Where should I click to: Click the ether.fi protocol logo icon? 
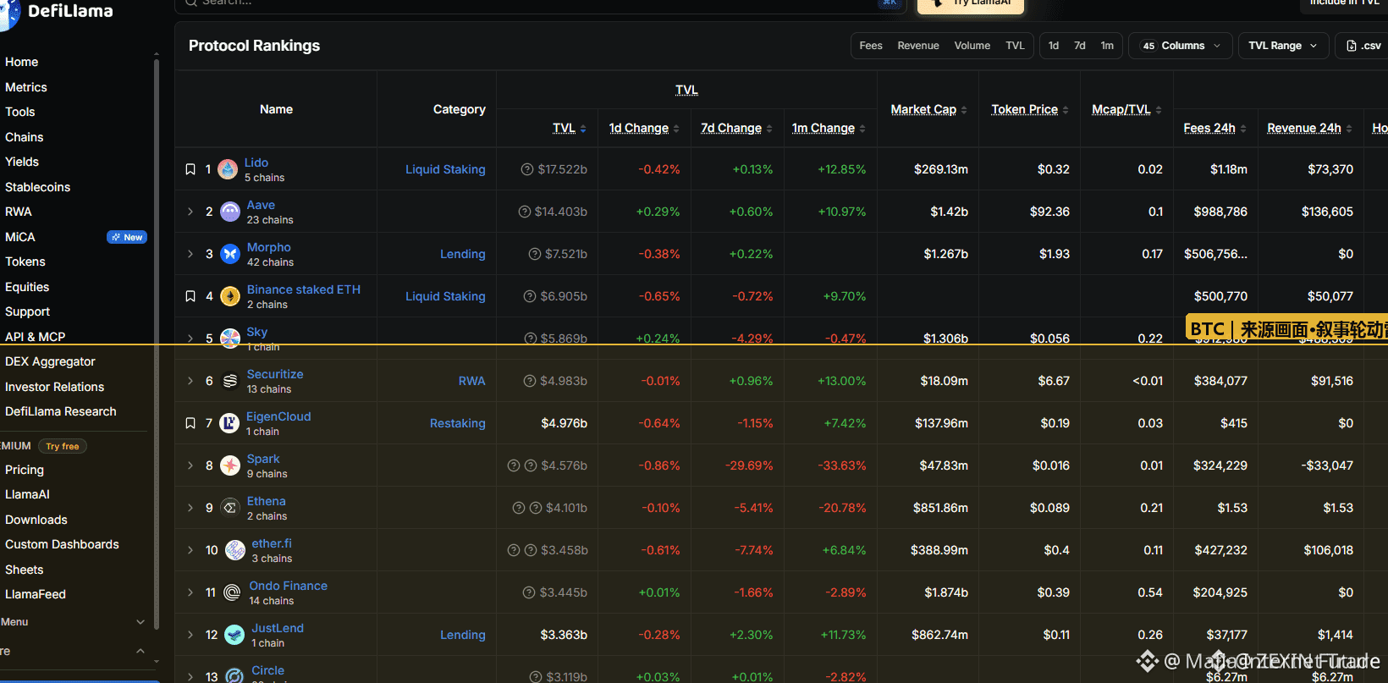click(x=234, y=550)
